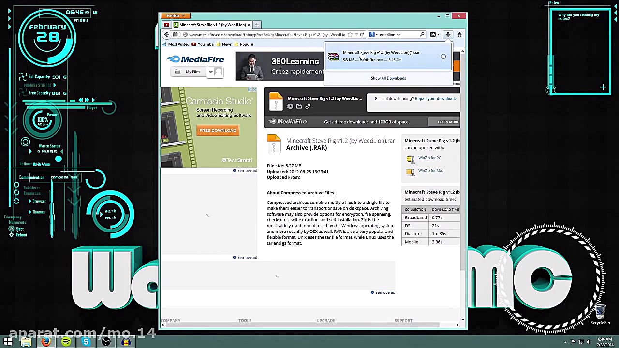Screen dimensions: 619x348
Task: Open the Recycle Bin desktop icon
Action: pos(600,316)
